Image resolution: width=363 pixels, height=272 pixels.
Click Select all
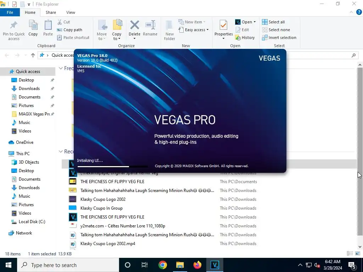273,22
